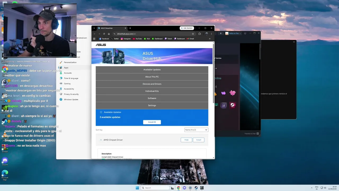The width and height of the screenshot is (339, 191).
Task: Open Settings app from the taskbar
Action: click(x=190, y=188)
